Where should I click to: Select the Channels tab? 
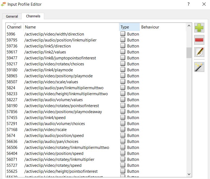pos(33,16)
